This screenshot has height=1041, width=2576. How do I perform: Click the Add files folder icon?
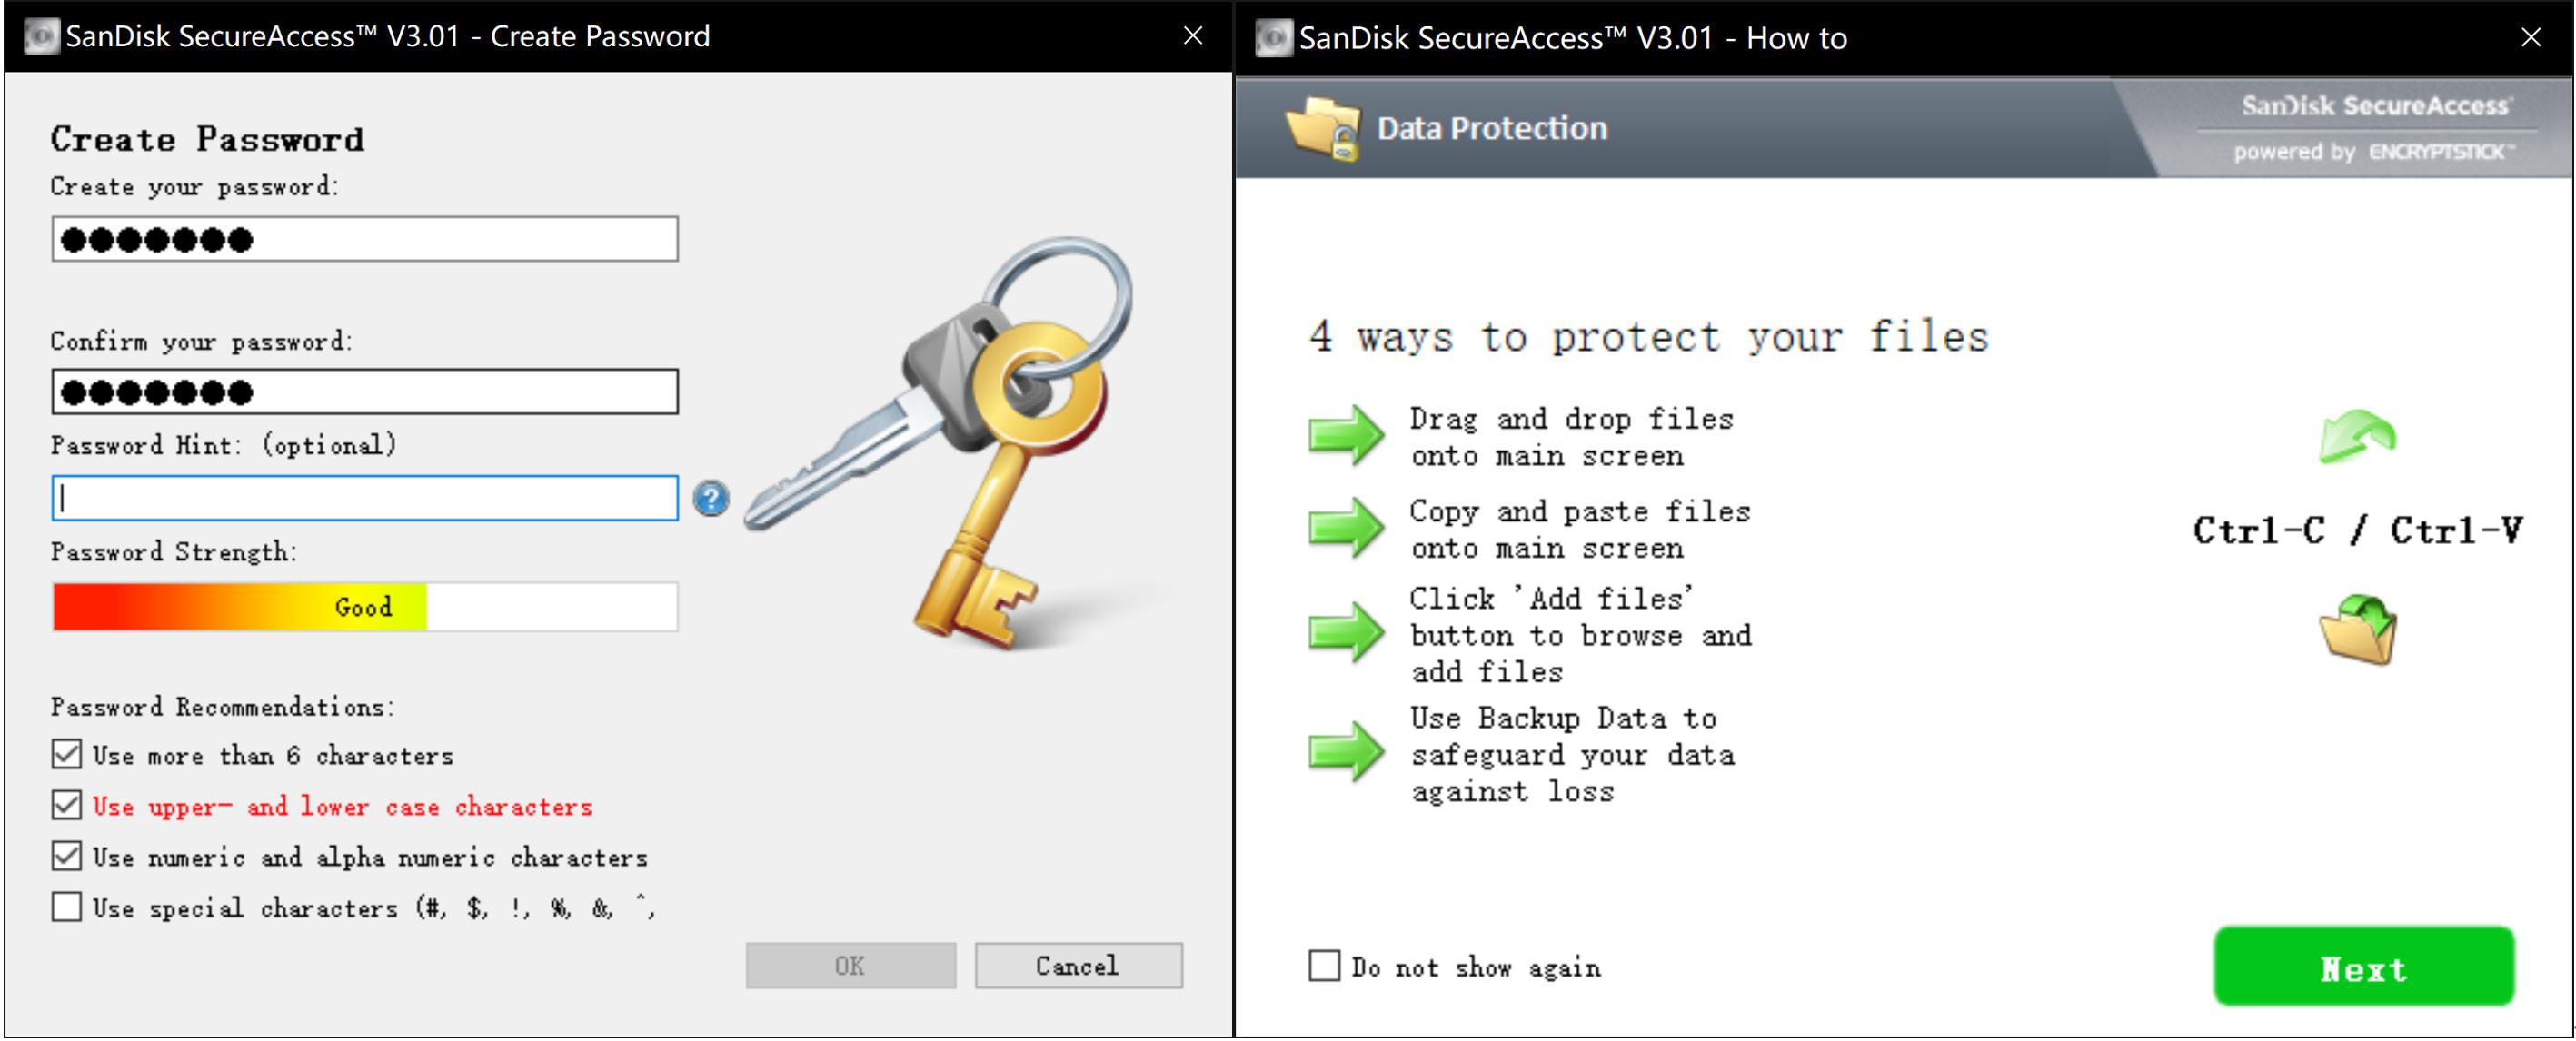coord(2357,630)
